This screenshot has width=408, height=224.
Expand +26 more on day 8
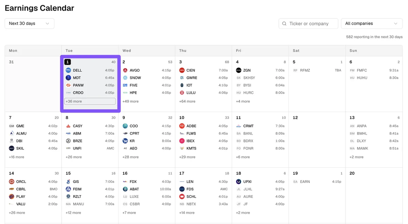[x=74, y=157]
